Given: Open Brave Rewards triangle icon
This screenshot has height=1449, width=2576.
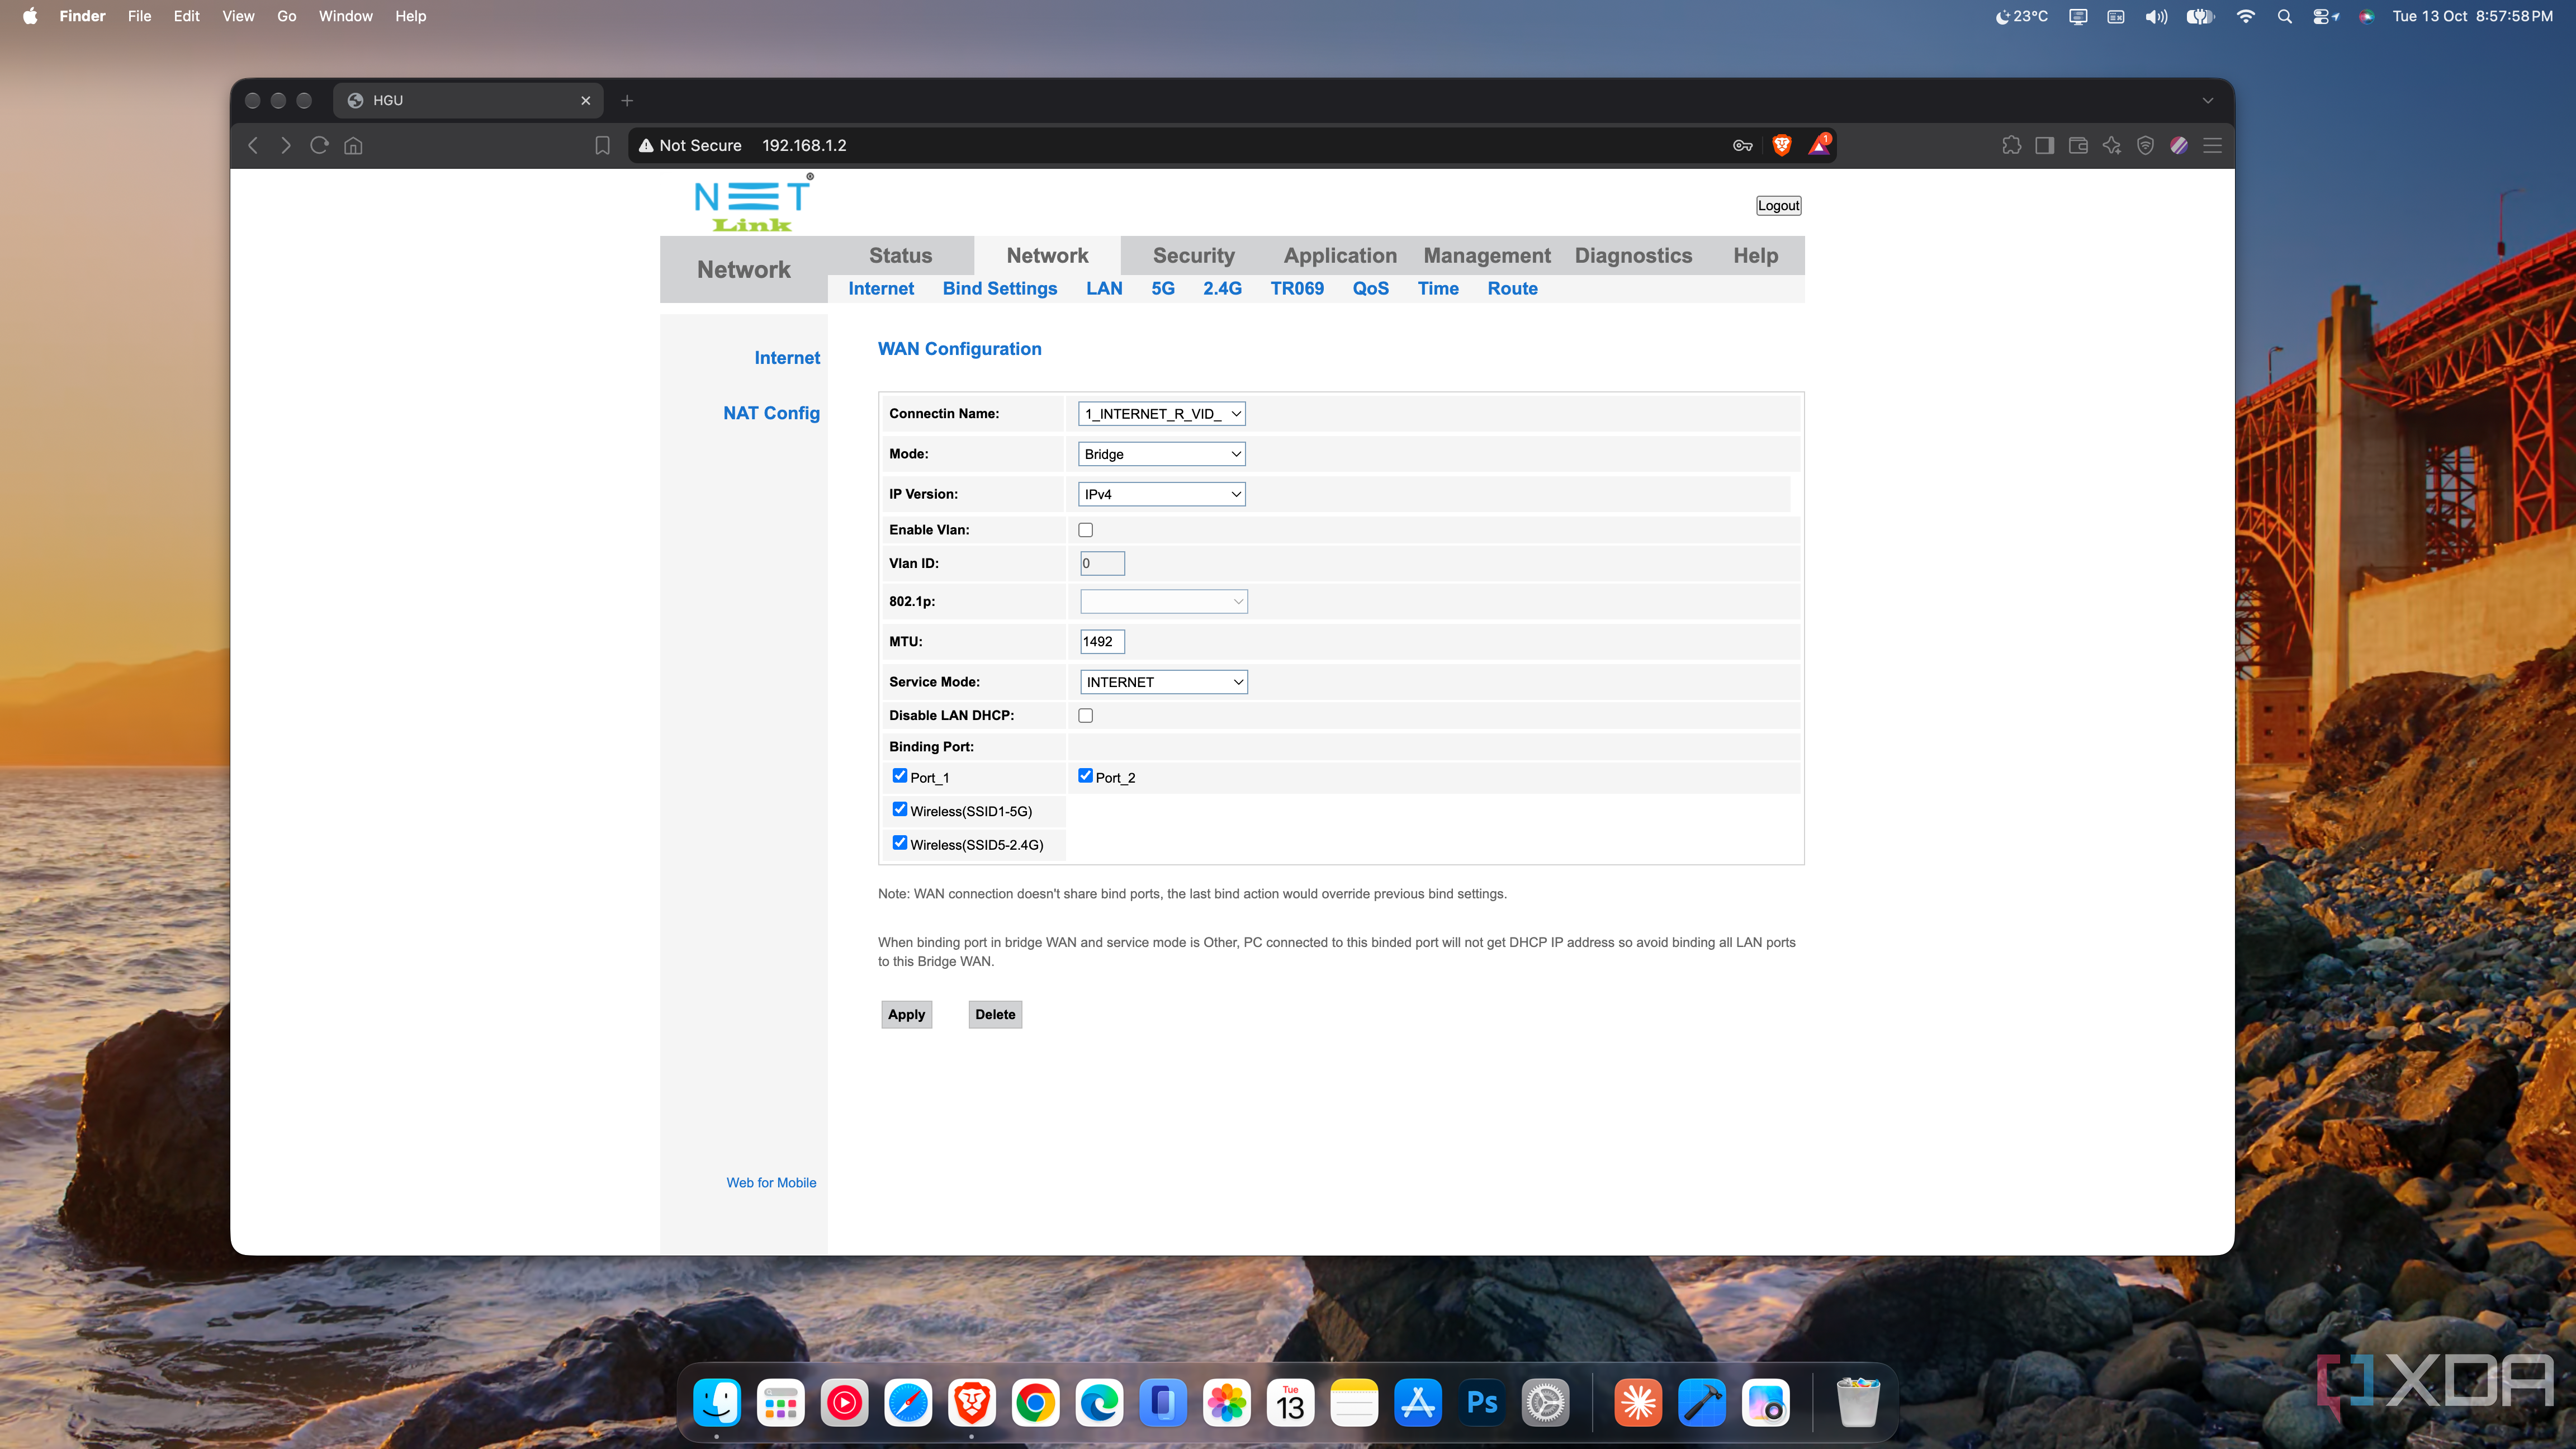Looking at the screenshot, I should [x=1819, y=146].
